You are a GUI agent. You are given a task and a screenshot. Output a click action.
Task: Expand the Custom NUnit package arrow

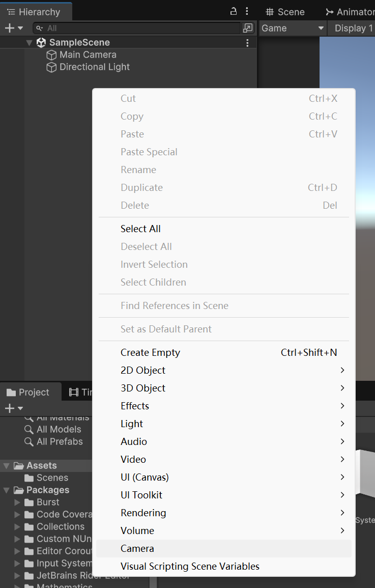click(x=17, y=539)
